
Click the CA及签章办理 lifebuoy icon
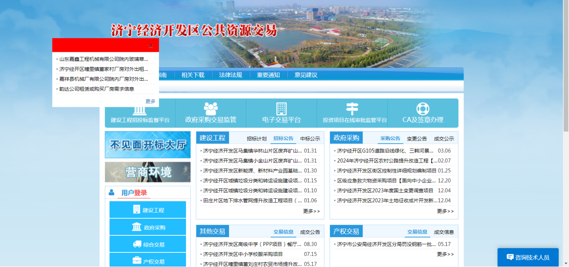tap(422, 109)
